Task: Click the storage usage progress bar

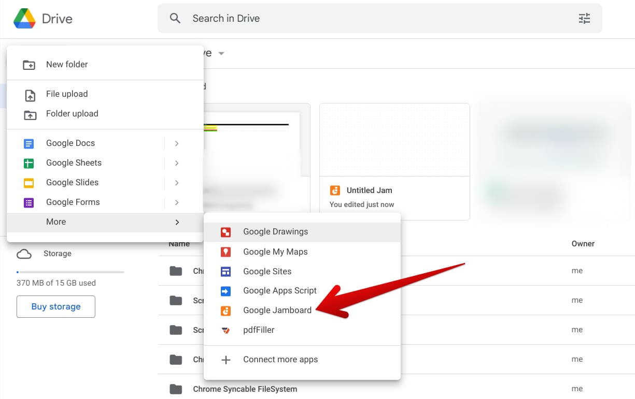Action: tap(70, 272)
